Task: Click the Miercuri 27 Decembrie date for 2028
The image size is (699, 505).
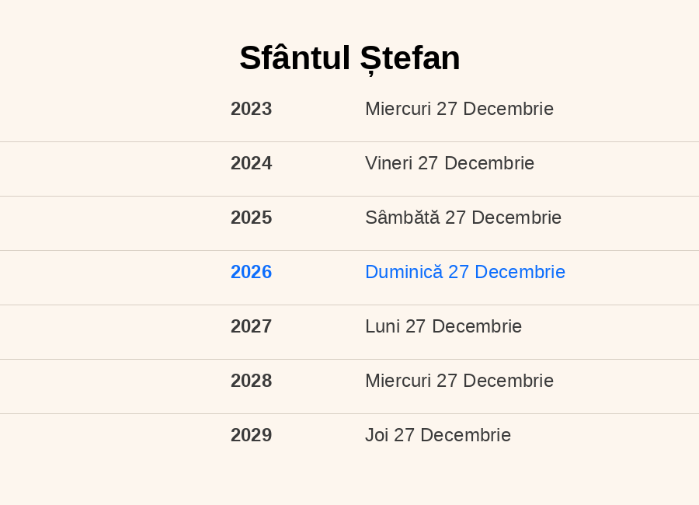Action: pos(459,381)
